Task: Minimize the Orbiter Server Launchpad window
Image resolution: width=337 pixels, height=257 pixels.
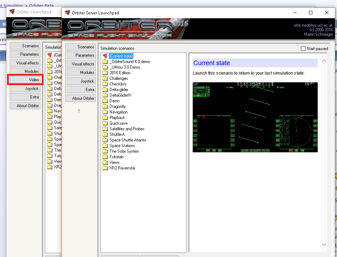Action: (295, 13)
